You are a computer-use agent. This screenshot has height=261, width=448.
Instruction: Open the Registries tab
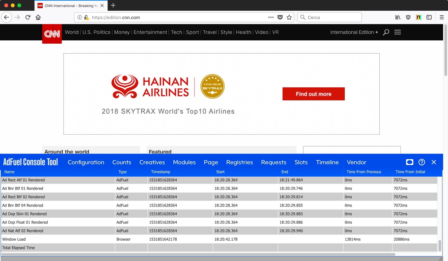pyautogui.click(x=239, y=162)
